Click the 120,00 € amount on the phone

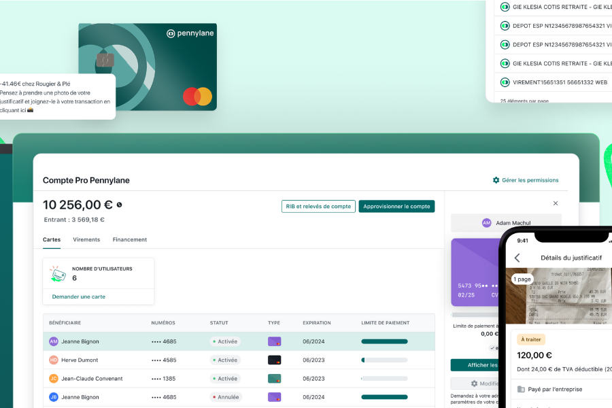(534, 355)
